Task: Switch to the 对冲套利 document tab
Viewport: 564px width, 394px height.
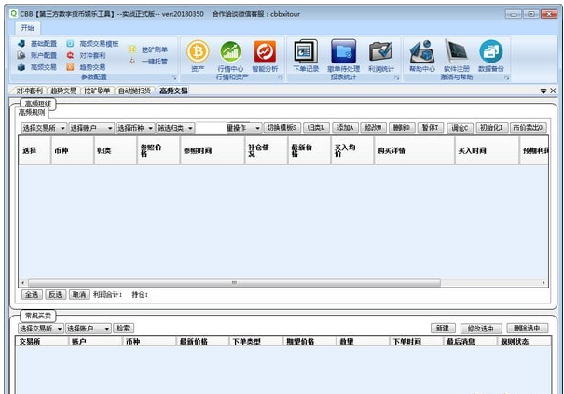Action: 29,91
